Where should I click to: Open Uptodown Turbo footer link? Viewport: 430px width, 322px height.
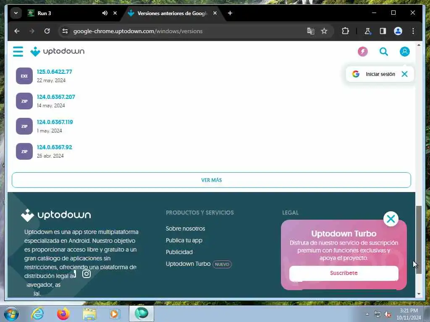pos(188,264)
